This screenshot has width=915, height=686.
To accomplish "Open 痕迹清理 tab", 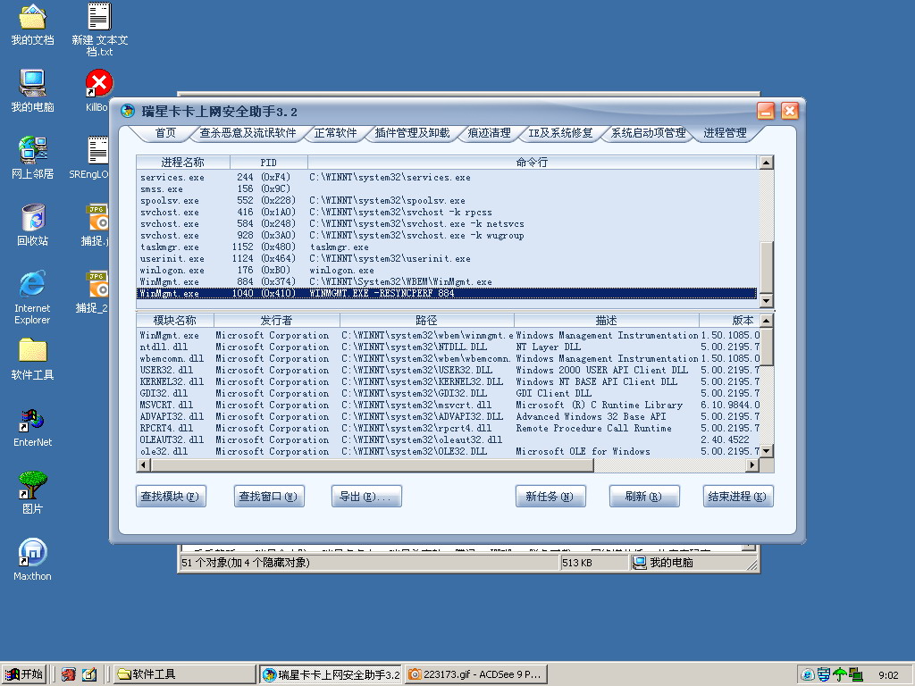I will point(489,133).
